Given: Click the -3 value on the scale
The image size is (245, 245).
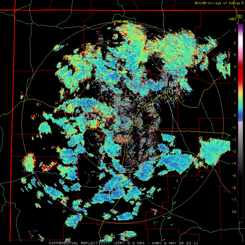Looking at the screenshot, I should click(x=234, y=151).
